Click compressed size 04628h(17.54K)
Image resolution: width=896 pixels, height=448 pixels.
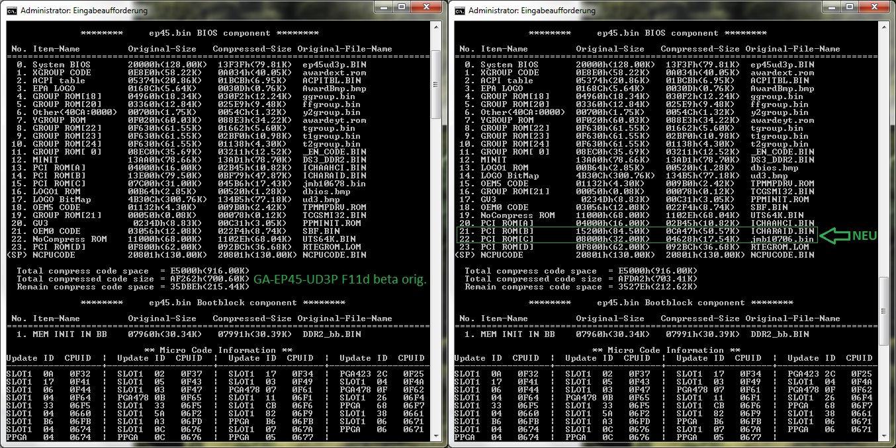click(703, 239)
